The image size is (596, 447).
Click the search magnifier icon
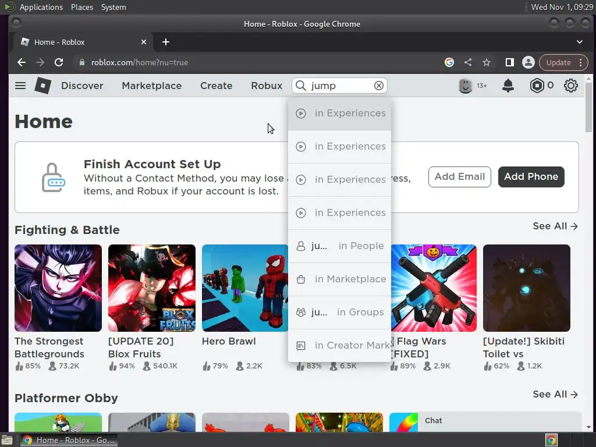point(301,86)
